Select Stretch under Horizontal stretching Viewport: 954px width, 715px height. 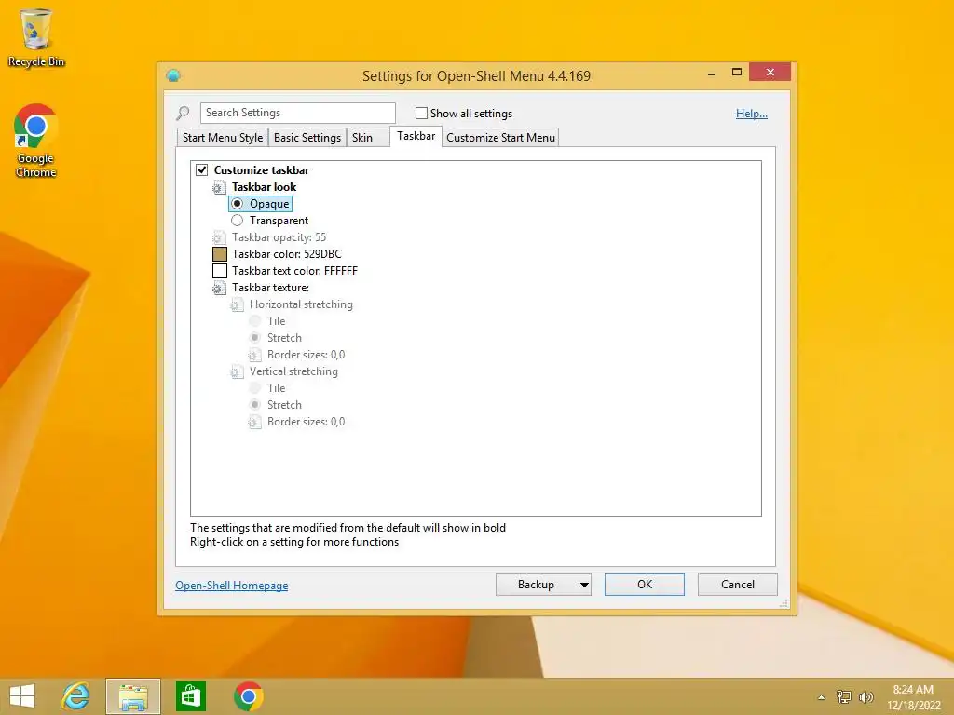tap(255, 338)
